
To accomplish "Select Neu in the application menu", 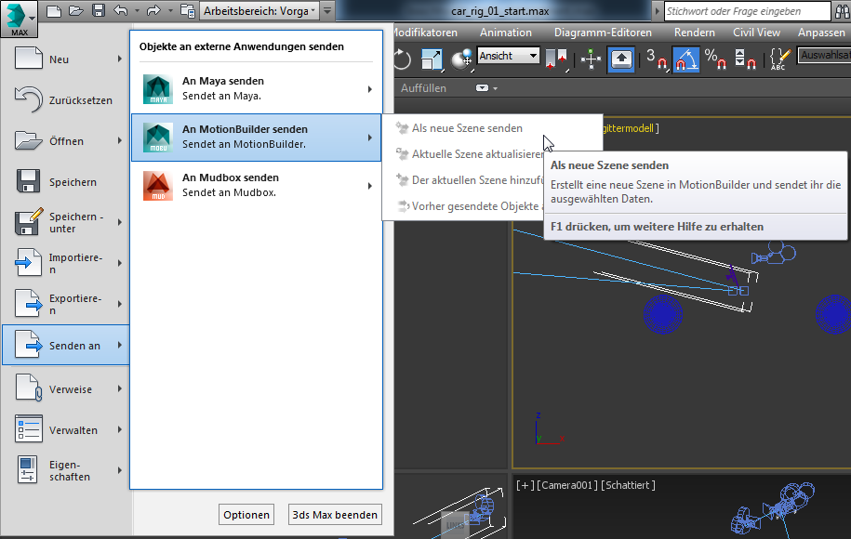I will point(66,59).
